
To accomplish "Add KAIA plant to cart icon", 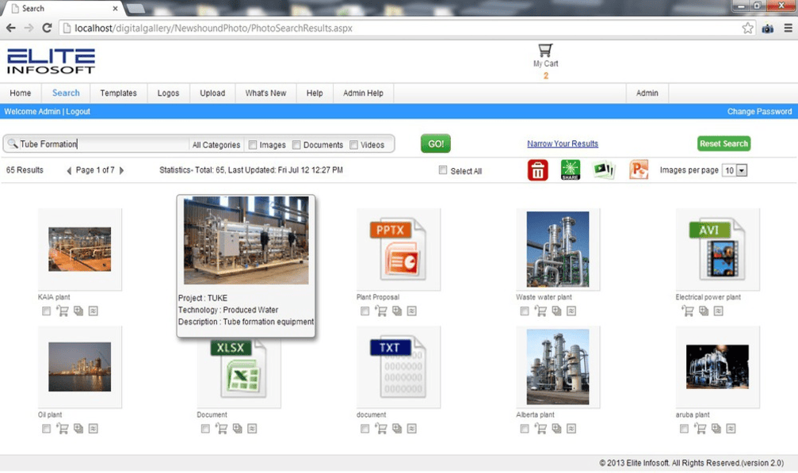I will [x=63, y=311].
